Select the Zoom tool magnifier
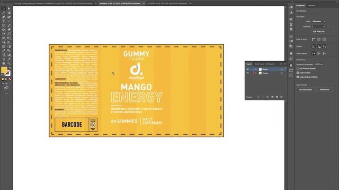 9,63
